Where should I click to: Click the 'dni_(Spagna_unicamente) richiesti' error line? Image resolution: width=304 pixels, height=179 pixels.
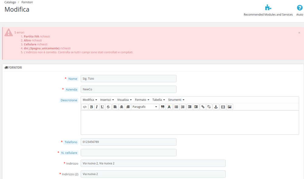tap(47, 48)
